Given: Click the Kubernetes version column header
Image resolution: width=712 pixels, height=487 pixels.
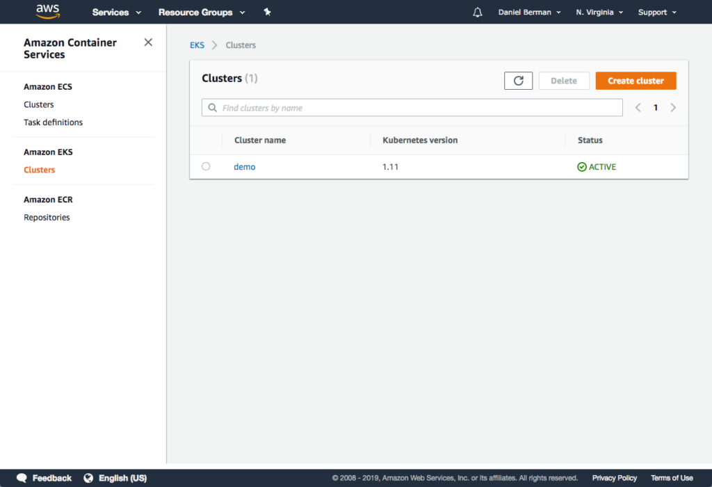Looking at the screenshot, I should [420, 141].
